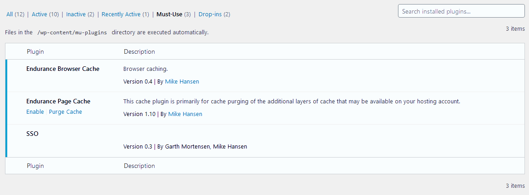529x195 pixels.
Task: Click Purge Cache under Endurance Page Cache
Action: tap(65, 112)
